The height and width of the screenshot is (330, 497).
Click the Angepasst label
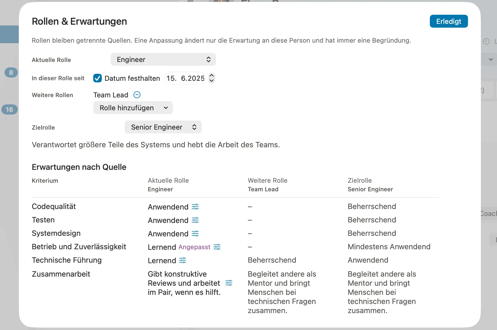(195, 247)
